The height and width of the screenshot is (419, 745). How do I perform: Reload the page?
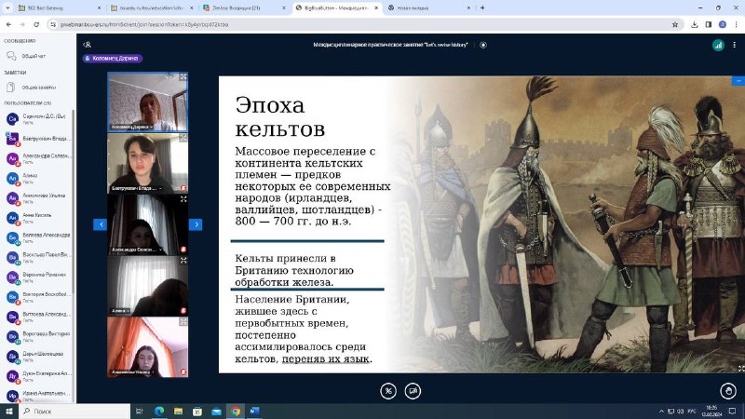[36, 24]
